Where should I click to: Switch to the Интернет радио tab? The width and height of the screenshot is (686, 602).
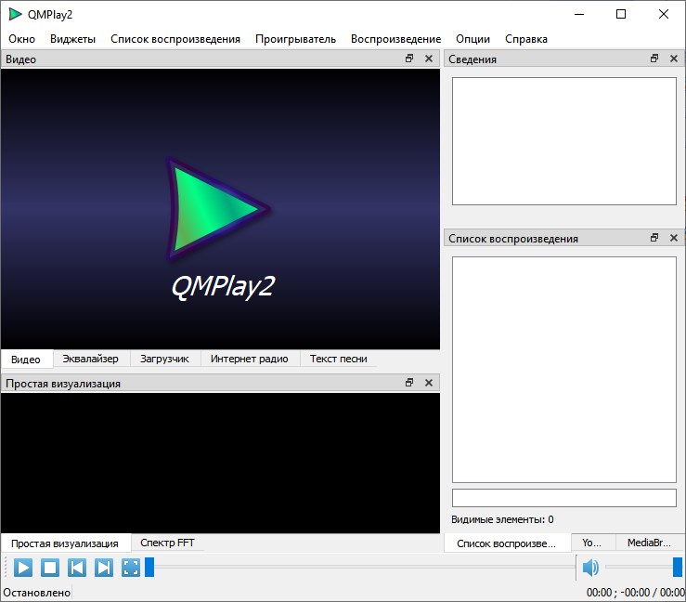(x=250, y=359)
